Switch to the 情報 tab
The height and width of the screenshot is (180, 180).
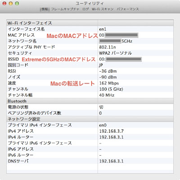[x=45, y=9]
